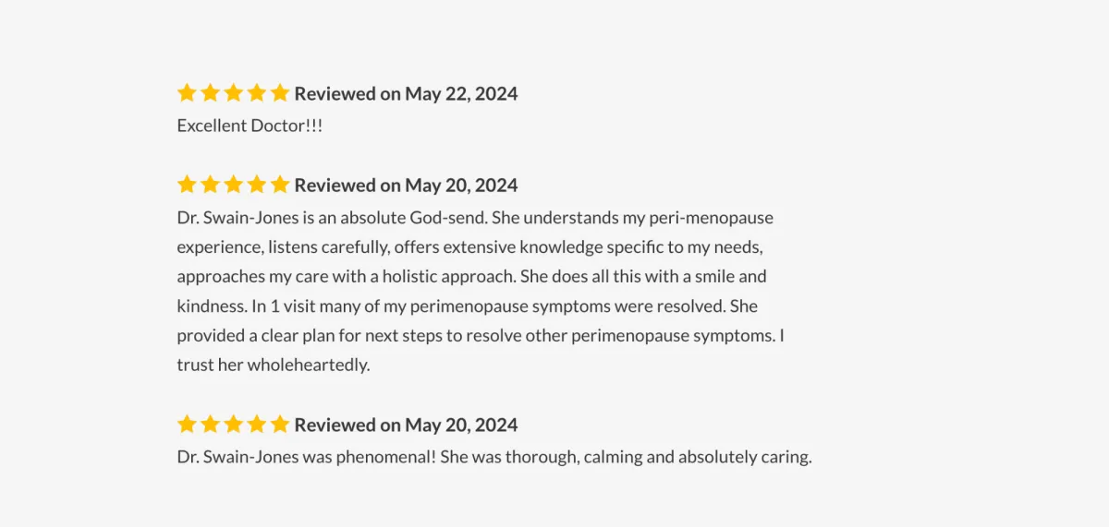Click the first star above the 'phenomenal' review

point(187,424)
